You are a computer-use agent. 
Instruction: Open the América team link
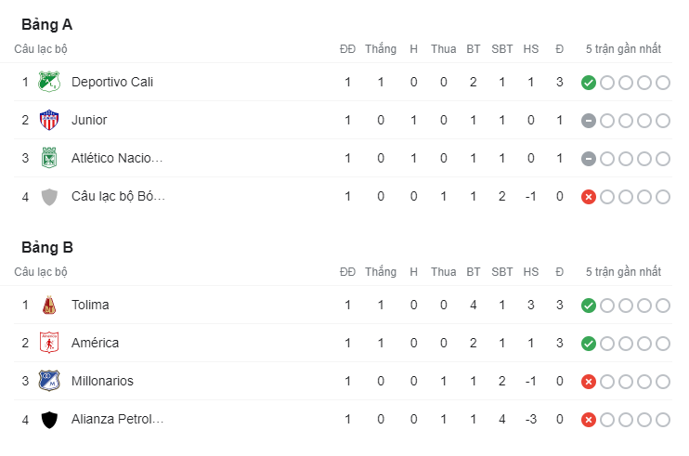95,343
